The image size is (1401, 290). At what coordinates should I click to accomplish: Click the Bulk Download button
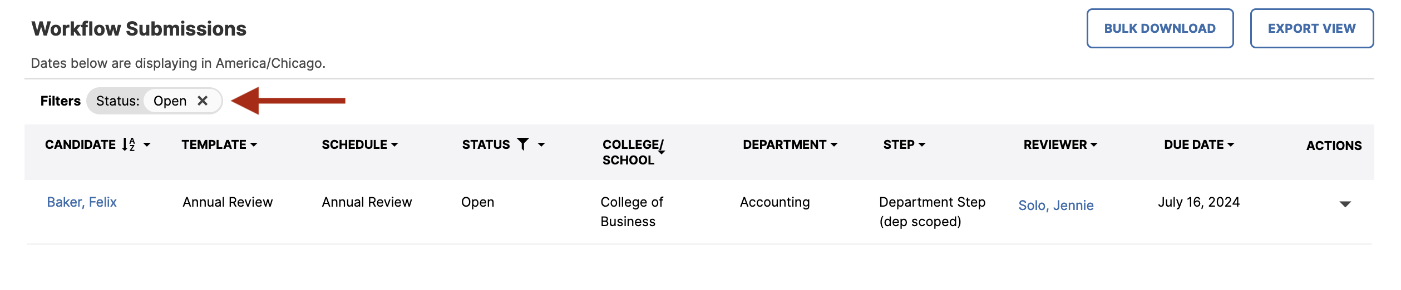pos(1160,28)
